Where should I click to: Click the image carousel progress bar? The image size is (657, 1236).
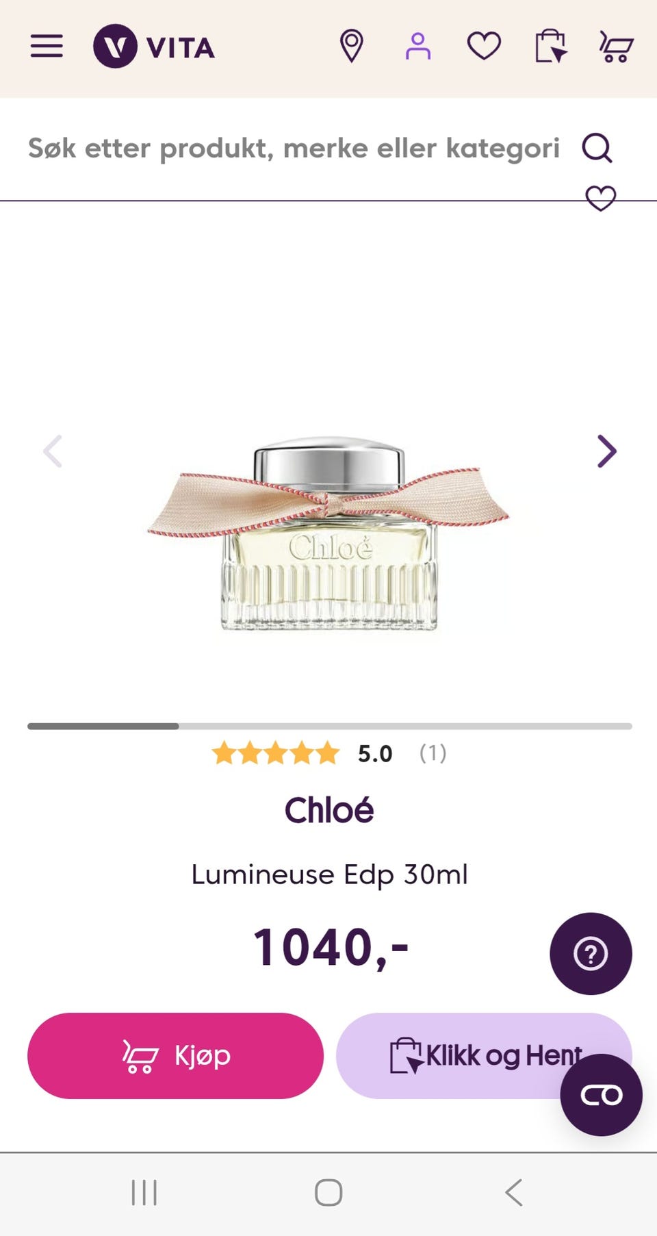tap(329, 726)
